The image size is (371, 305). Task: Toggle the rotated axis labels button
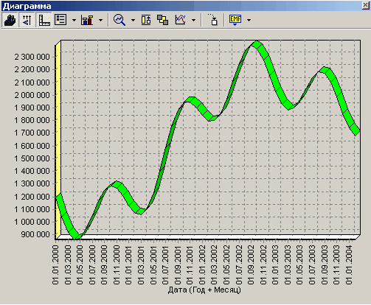(27, 20)
